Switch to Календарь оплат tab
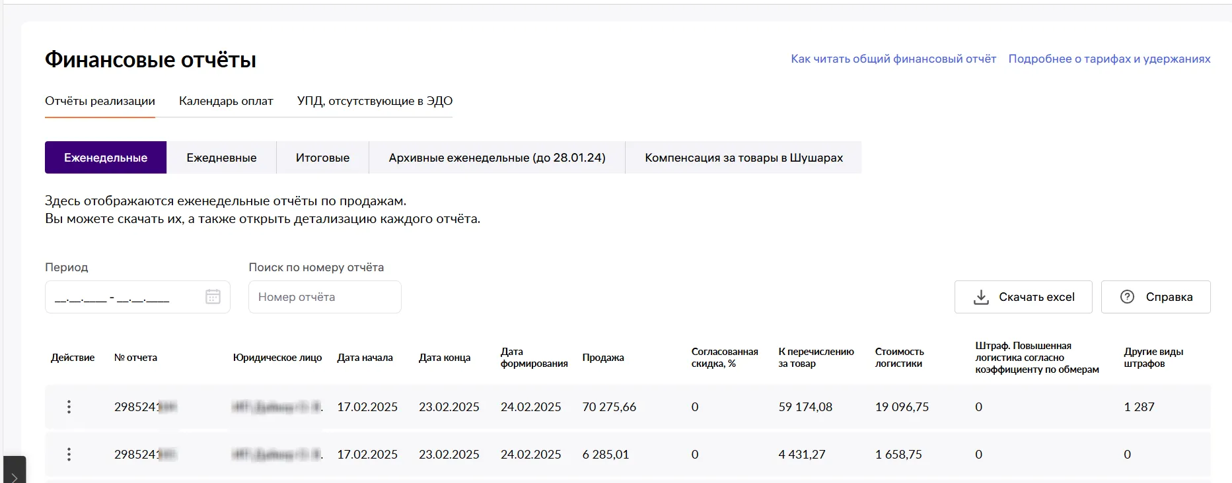The width and height of the screenshot is (1232, 483). (226, 101)
